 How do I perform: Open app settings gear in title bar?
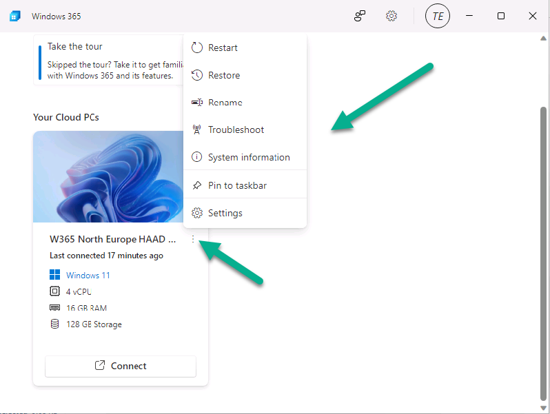391,16
